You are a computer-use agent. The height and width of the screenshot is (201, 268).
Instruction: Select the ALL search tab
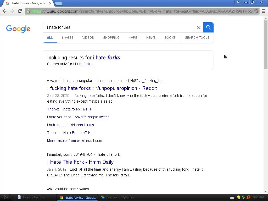(50, 38)
